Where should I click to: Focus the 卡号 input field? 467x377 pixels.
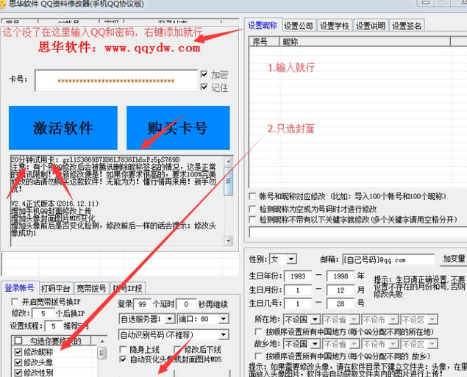(x=116, y=81)
